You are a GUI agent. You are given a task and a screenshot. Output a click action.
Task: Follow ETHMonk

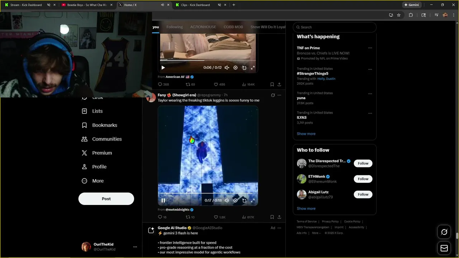(363, 179)
